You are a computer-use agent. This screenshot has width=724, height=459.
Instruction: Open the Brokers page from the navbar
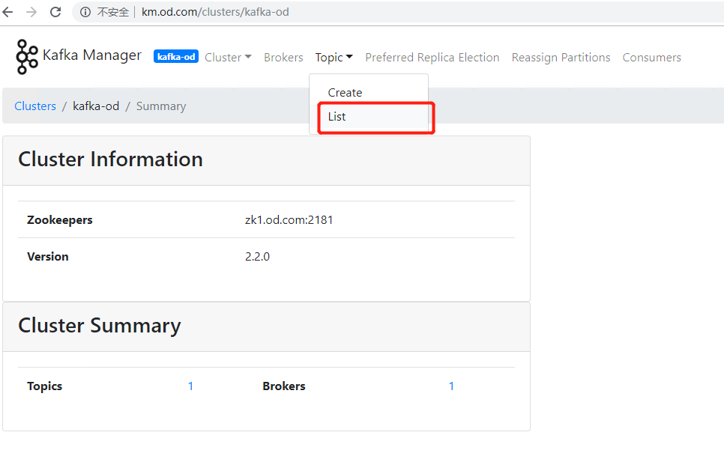click(x=283, y=58)
